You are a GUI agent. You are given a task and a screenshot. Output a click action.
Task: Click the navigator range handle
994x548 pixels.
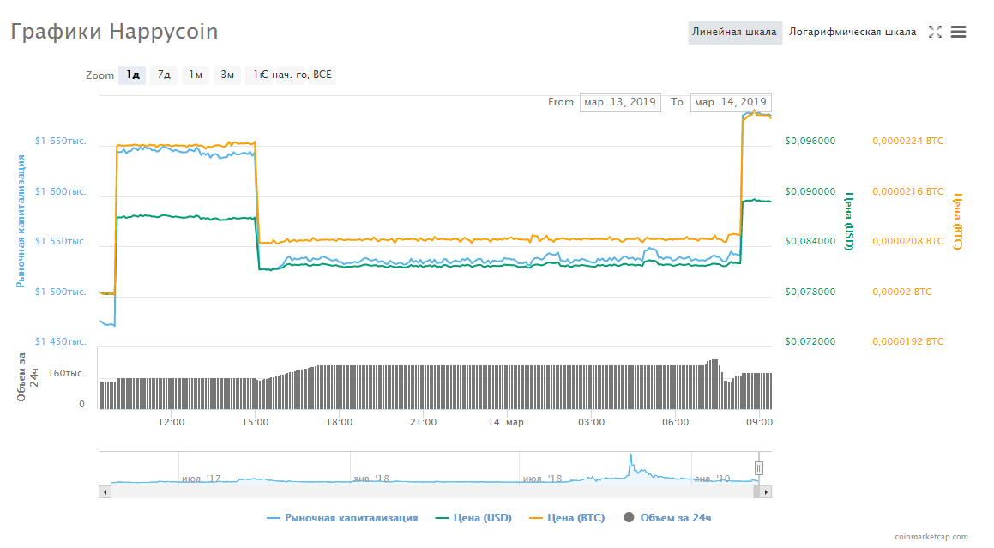point(759,468)
